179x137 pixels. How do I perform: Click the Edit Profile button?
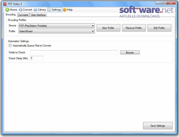click(x=159, y=28)
